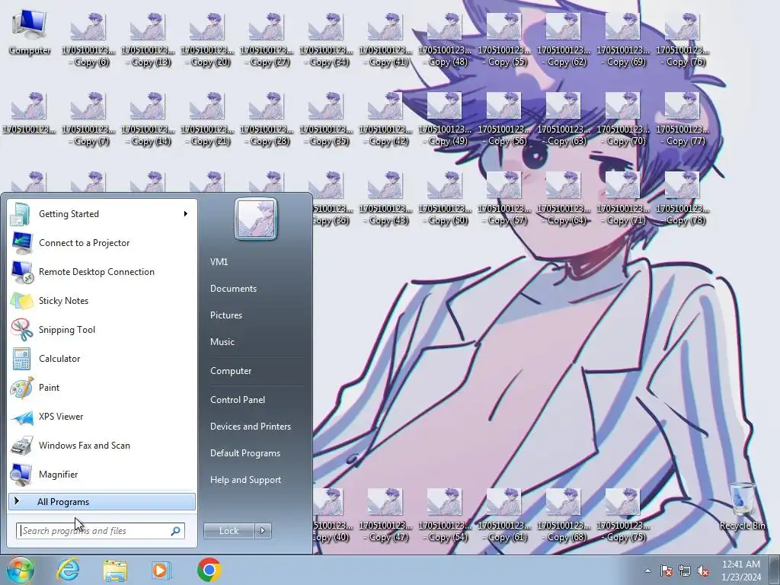Click the Action Center flag icon
The image size is (780, 585).
point(666,571)
